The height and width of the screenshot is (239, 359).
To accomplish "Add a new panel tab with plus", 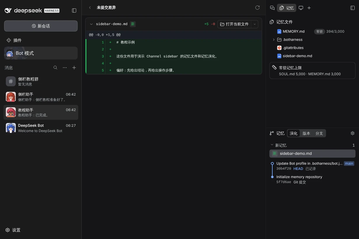I will click(x=309, y=8).
